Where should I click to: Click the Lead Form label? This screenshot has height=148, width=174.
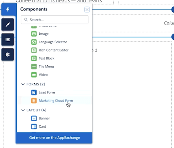pyautogui.click(x=47, y=92)
